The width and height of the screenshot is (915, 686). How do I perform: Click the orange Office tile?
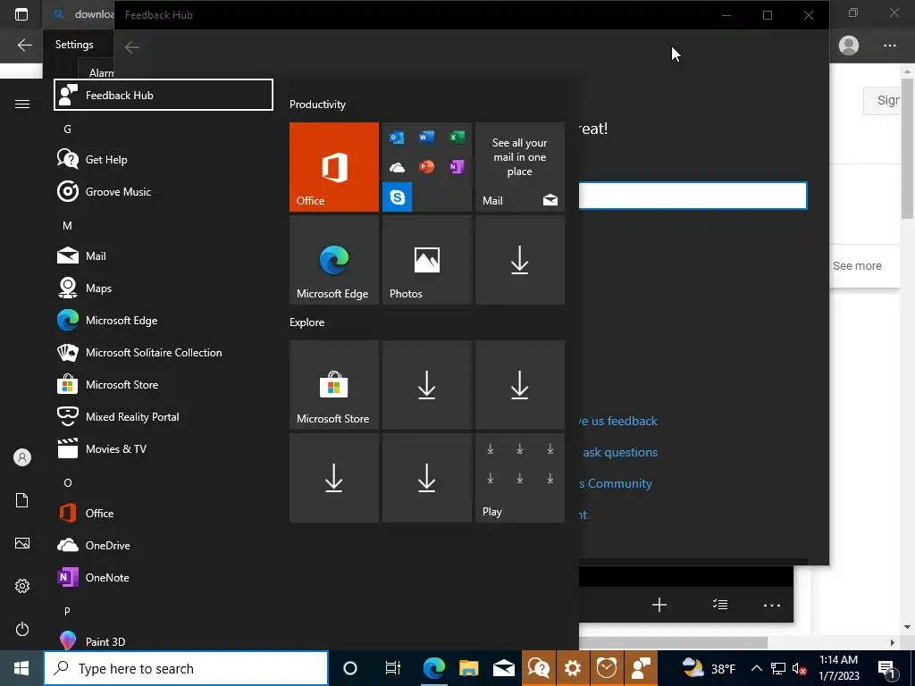click(334, 167)
